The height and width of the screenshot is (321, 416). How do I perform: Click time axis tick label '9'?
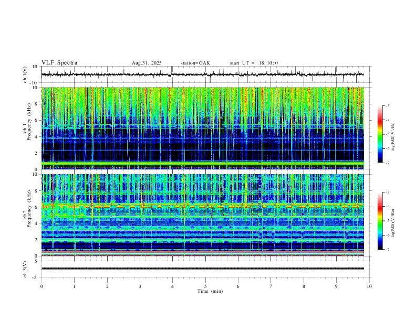[x=336, y=286]
